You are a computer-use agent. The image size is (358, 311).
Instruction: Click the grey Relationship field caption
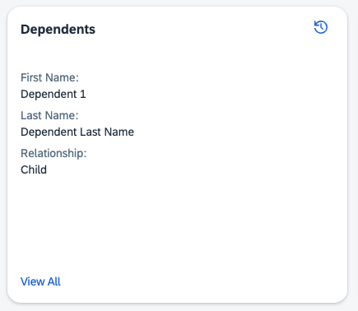tap(53, 153)
